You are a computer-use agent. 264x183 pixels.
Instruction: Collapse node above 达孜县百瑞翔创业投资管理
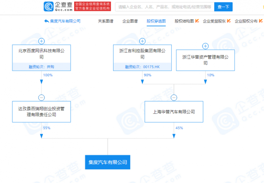pyautogui.click(x=41, y=98)
